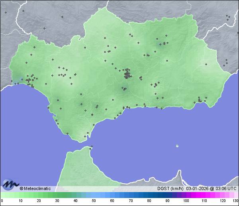This screenshot has width=239, height=206.
Task: Click the magenta swatch above 110 on scale
Action: click(x=204, y=195)
